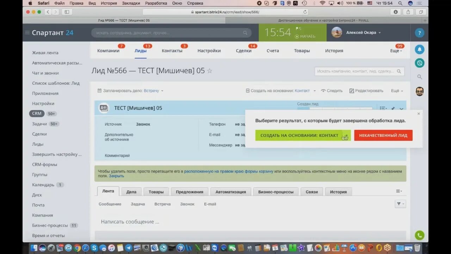Pin the lead card with pin icon
The image size is (451, 254).
(x=393, y=109)
